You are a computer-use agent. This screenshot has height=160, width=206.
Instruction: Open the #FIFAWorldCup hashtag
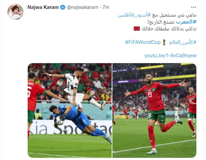[x=143, y=42]
